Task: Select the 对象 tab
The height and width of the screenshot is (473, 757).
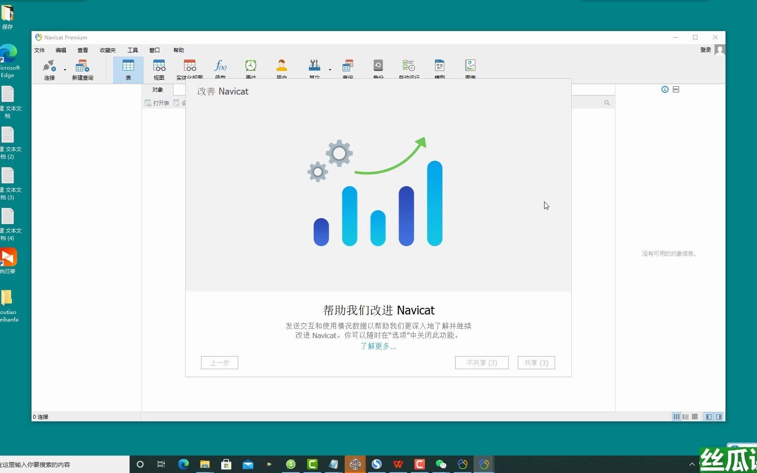Action: tap(158, 90)
